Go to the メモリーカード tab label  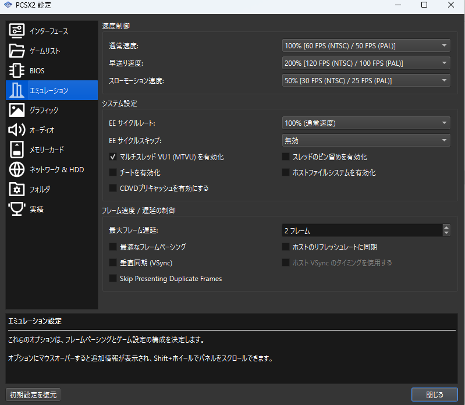47,150
